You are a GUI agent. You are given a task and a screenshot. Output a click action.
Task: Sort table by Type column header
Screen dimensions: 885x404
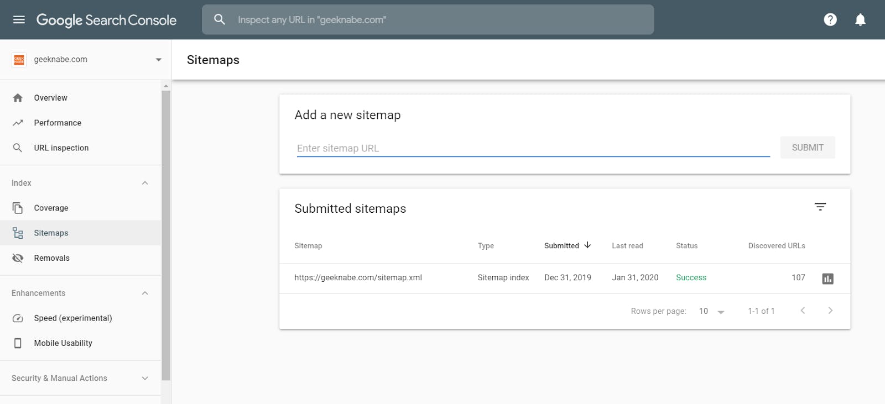(x=486, y=246)
